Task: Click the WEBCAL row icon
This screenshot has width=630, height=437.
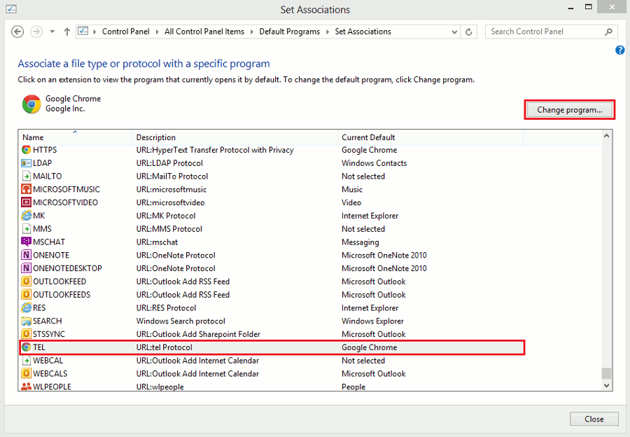Action: click(x=26, y=361)
